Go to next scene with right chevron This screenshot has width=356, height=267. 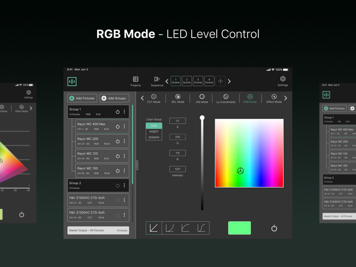229,81
